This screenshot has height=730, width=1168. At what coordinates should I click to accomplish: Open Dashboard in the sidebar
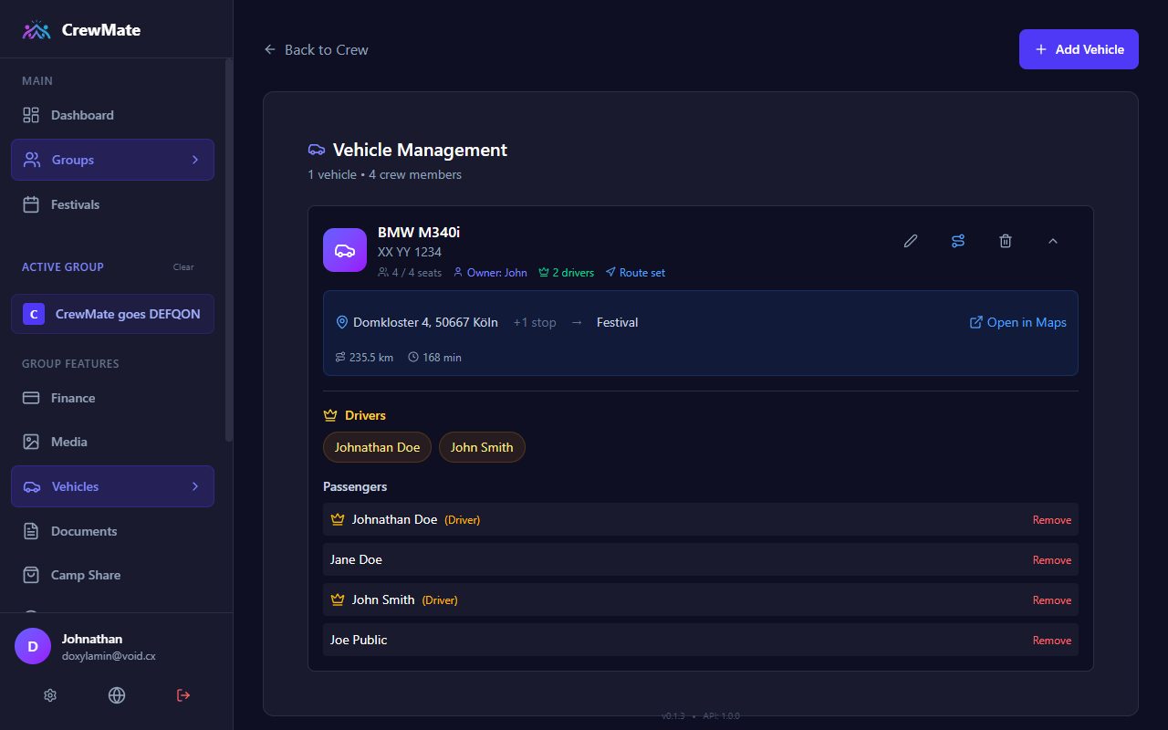pyautogui.click(x=112, y=115)
